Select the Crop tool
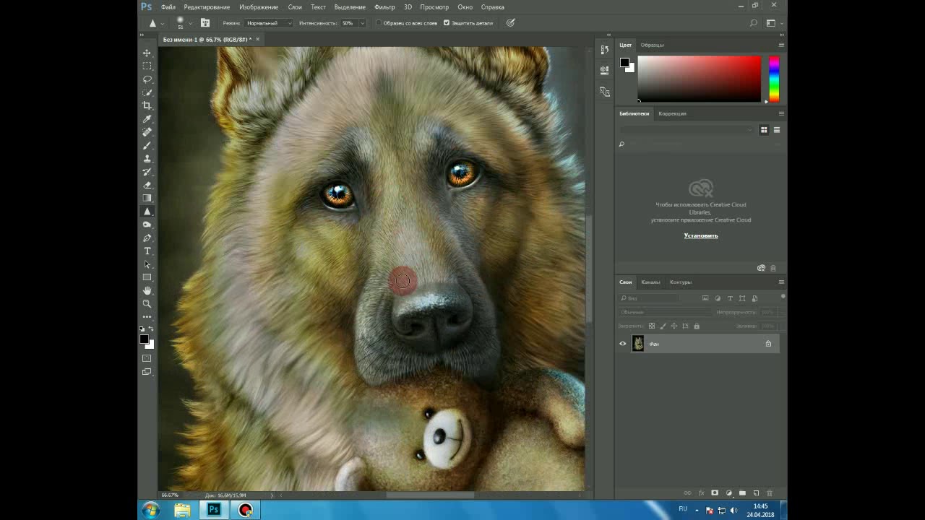 [x=147, y=105]
